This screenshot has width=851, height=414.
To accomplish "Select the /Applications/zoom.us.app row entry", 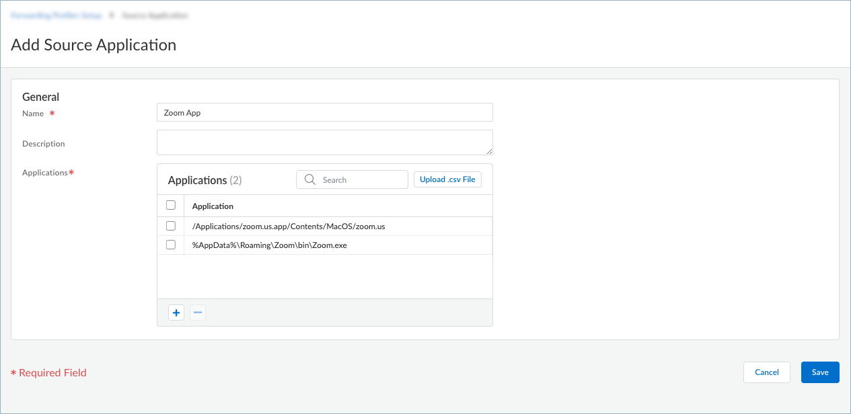I will coord(289,226).
